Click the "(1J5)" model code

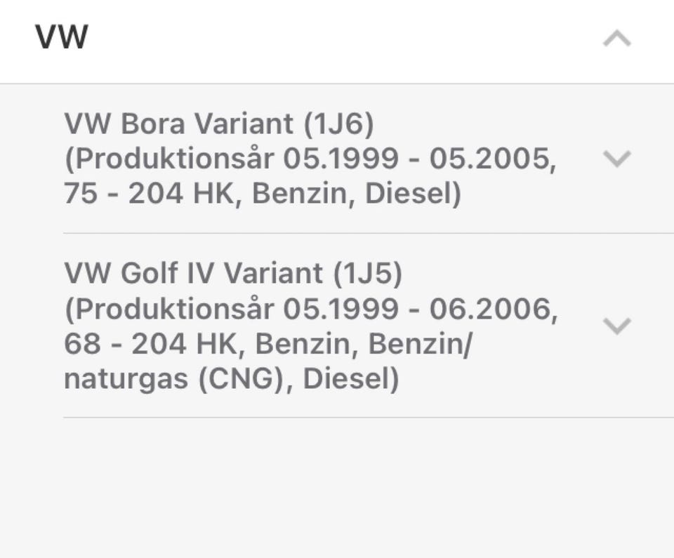(x=367, y=274)
